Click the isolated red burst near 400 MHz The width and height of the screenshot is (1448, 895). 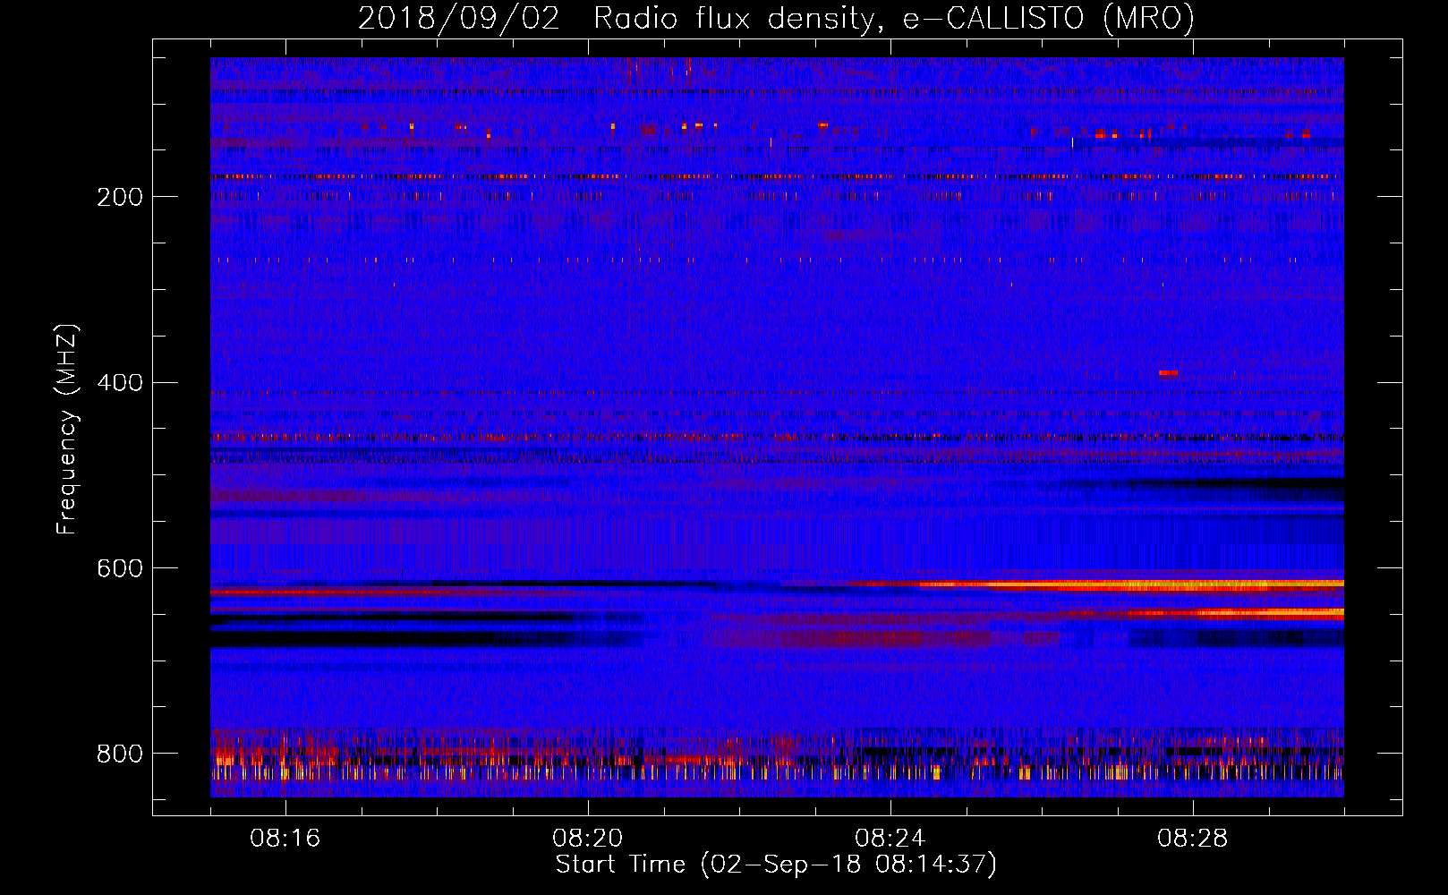click(1168, 372)
